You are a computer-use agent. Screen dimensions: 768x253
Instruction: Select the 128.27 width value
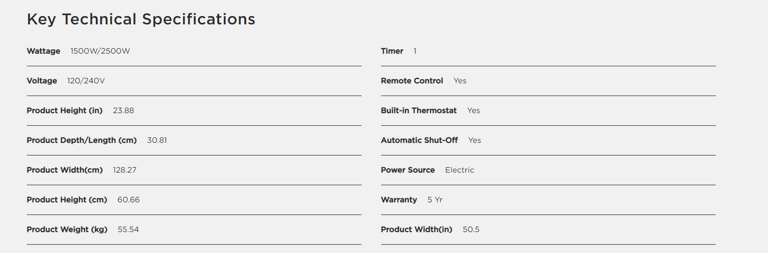[x=125, y=170]
